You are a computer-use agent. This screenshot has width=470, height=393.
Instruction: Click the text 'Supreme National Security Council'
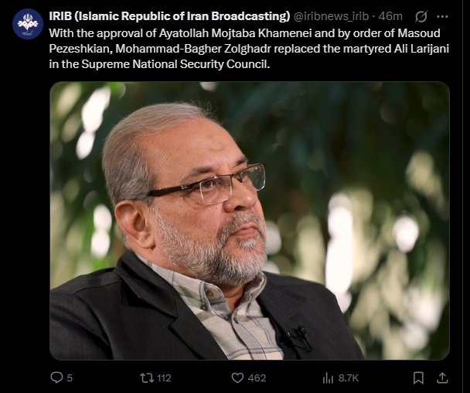point(173,64)
